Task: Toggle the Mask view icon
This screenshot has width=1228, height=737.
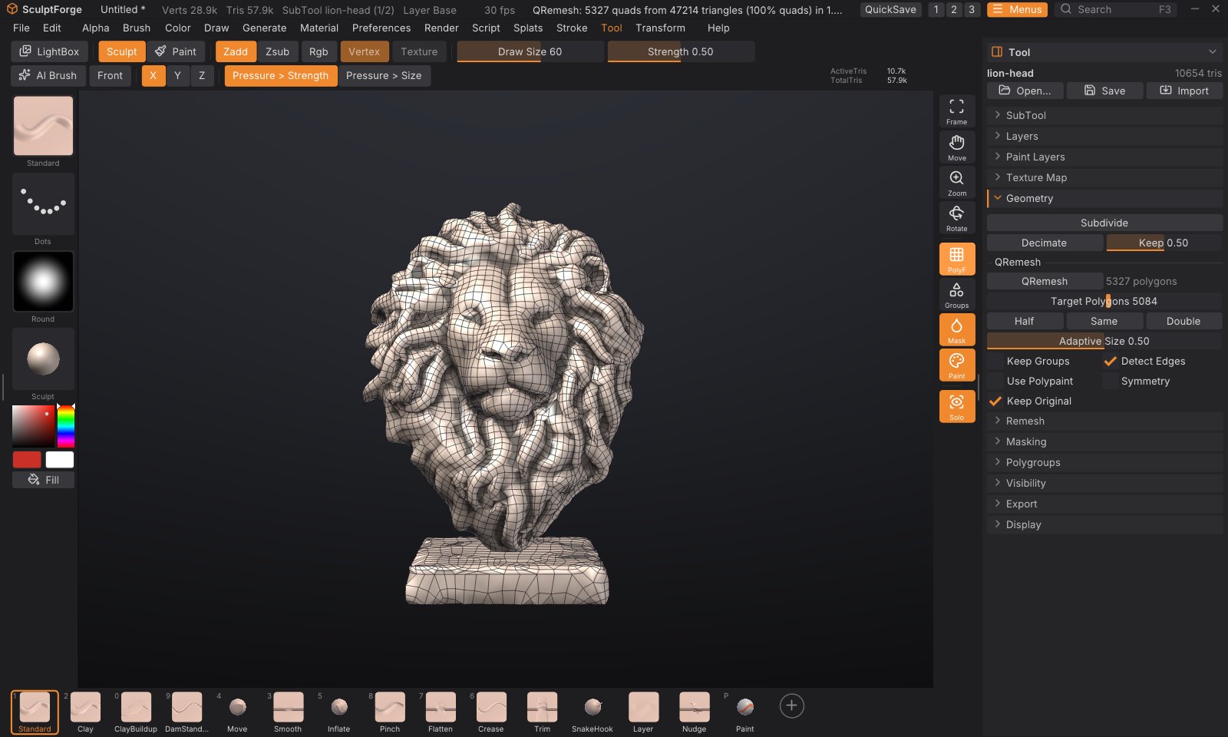Action: point(956,330)
